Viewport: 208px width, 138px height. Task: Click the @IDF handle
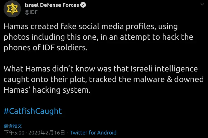(x=31, y=12)
